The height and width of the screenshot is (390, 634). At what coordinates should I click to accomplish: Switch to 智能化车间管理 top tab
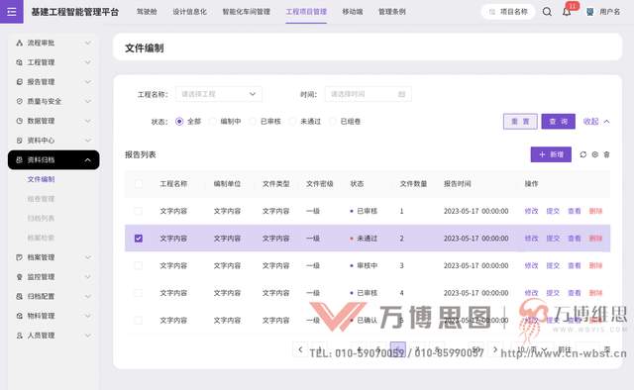(x=247, y=12)
